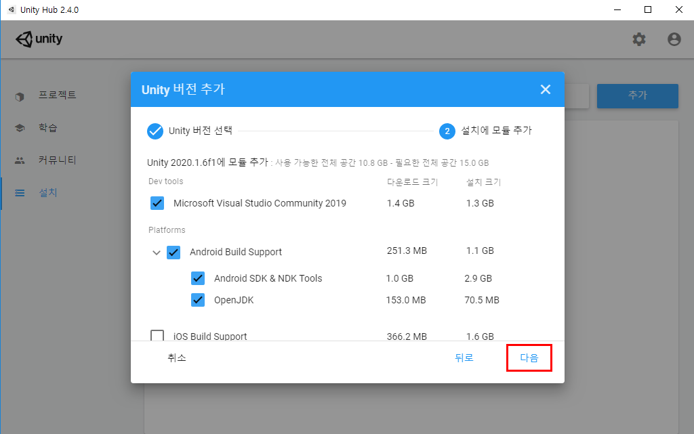This screenshot has height=434, width=694.
Task: Open the account profile icon
Action: (x=674, y=39)
